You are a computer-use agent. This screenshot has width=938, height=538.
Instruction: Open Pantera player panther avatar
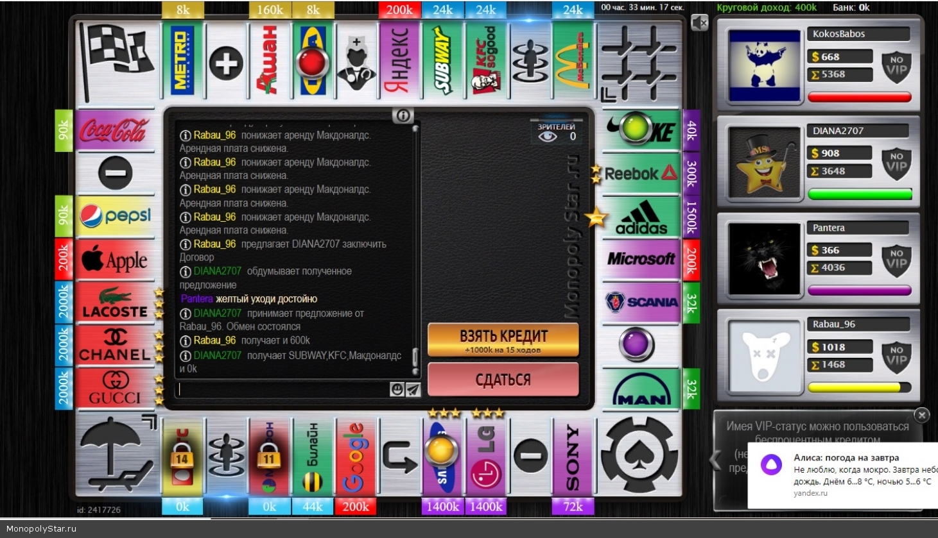[764, 259]
